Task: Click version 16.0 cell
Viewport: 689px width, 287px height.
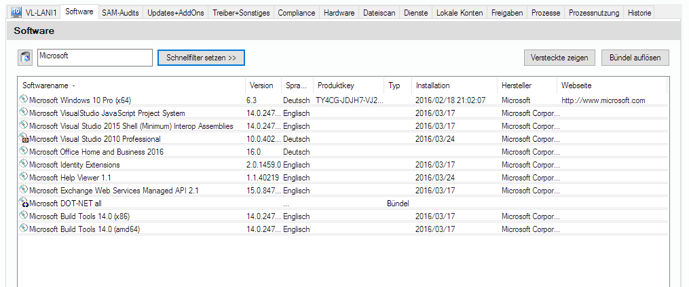Action: pos(253,151)
